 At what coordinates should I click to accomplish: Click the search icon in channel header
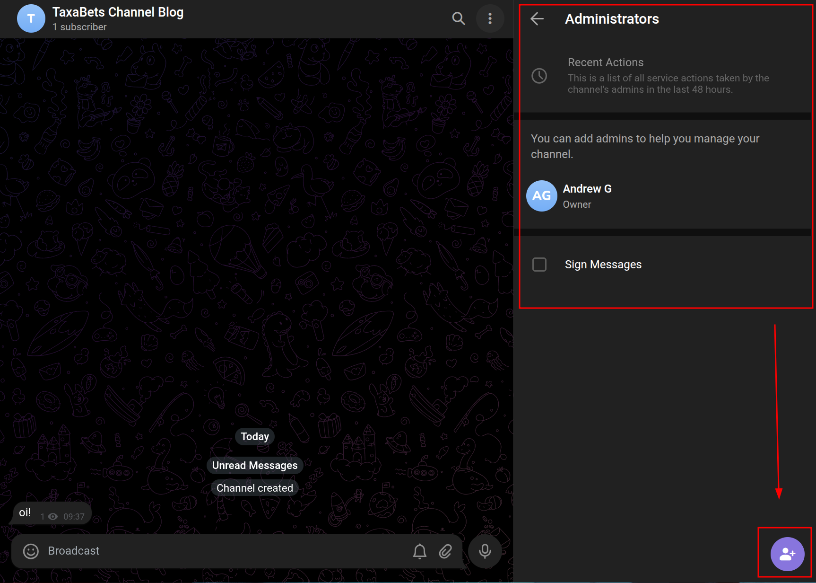pos(458,18)
